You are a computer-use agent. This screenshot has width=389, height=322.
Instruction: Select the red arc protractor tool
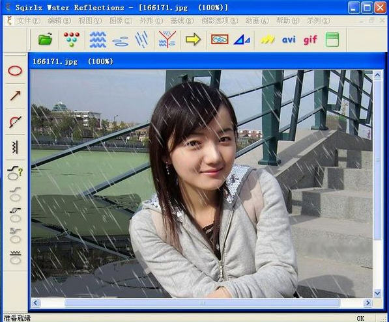[15, 122]
